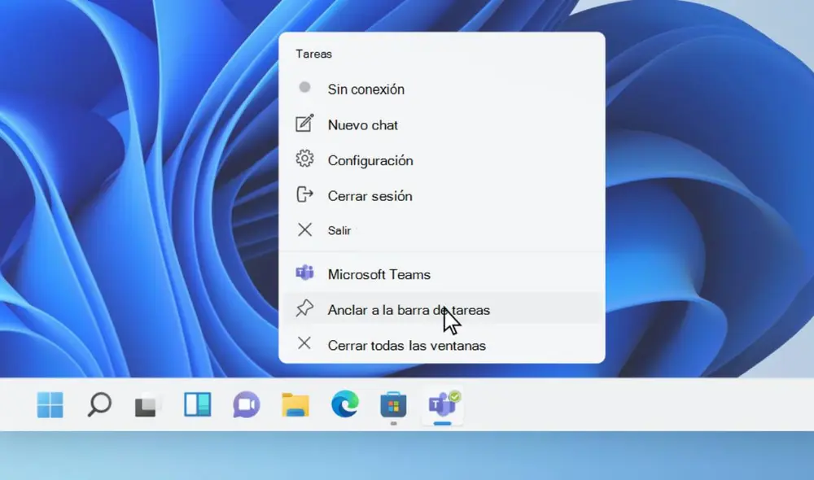Click the Microsoft Teams logo in the menu
Screen dimensions: 814x480
coord(304,273)
